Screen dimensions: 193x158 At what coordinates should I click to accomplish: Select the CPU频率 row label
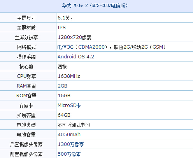(x=26, y=76)
